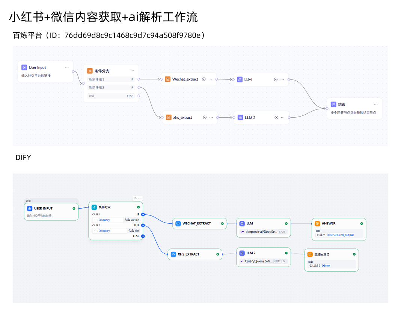Viewport: 407px width, 320px height.
Task: Click the green check on XHS_EXTRACT
Action: coord(217,254)
